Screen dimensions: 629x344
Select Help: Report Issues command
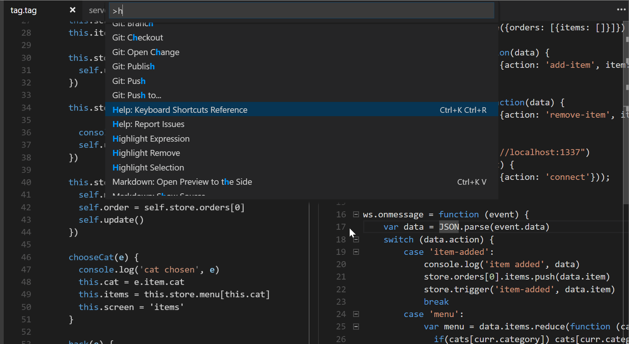(x=148, y=124)
